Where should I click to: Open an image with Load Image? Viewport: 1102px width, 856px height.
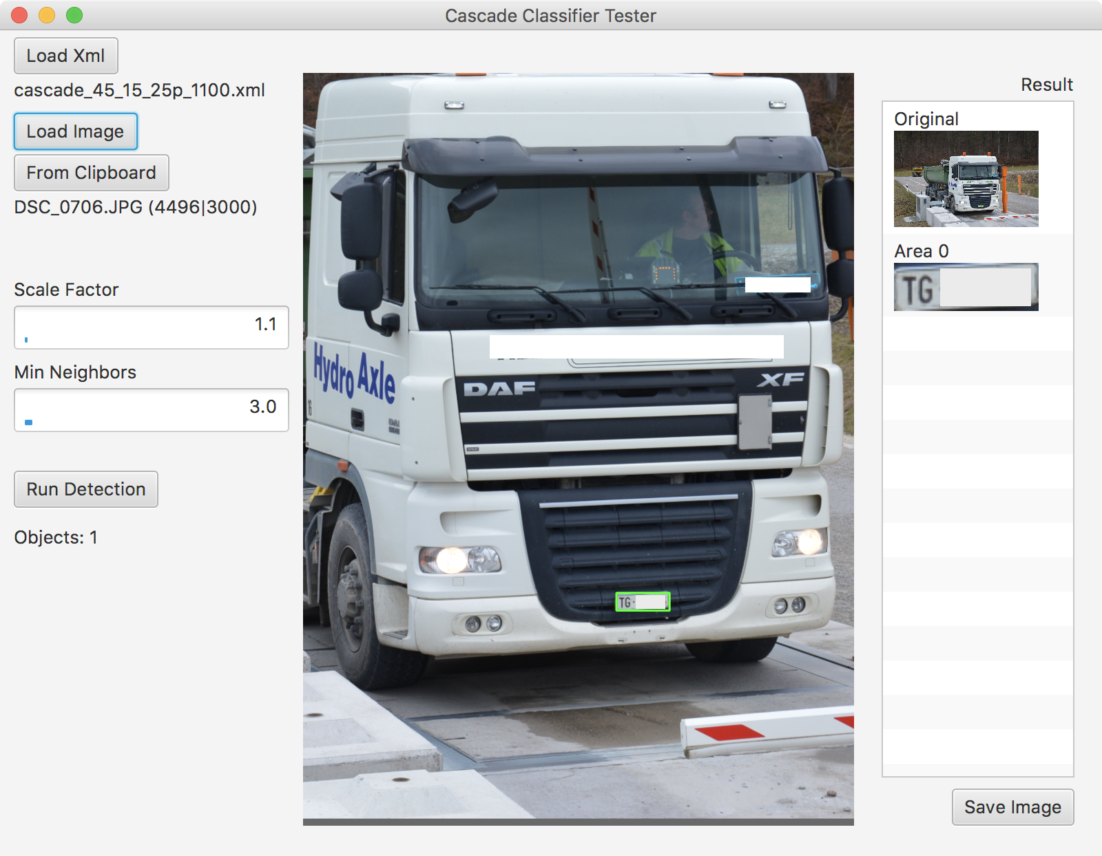pos(76,131)
